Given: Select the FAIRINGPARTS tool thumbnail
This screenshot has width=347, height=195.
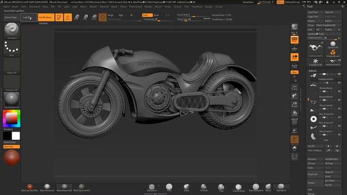Looking at the screenshot, I should pyautogui.click(x=316, y=49).
